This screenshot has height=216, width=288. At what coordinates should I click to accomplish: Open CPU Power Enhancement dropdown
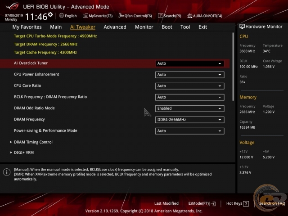[x=190, y=75]
